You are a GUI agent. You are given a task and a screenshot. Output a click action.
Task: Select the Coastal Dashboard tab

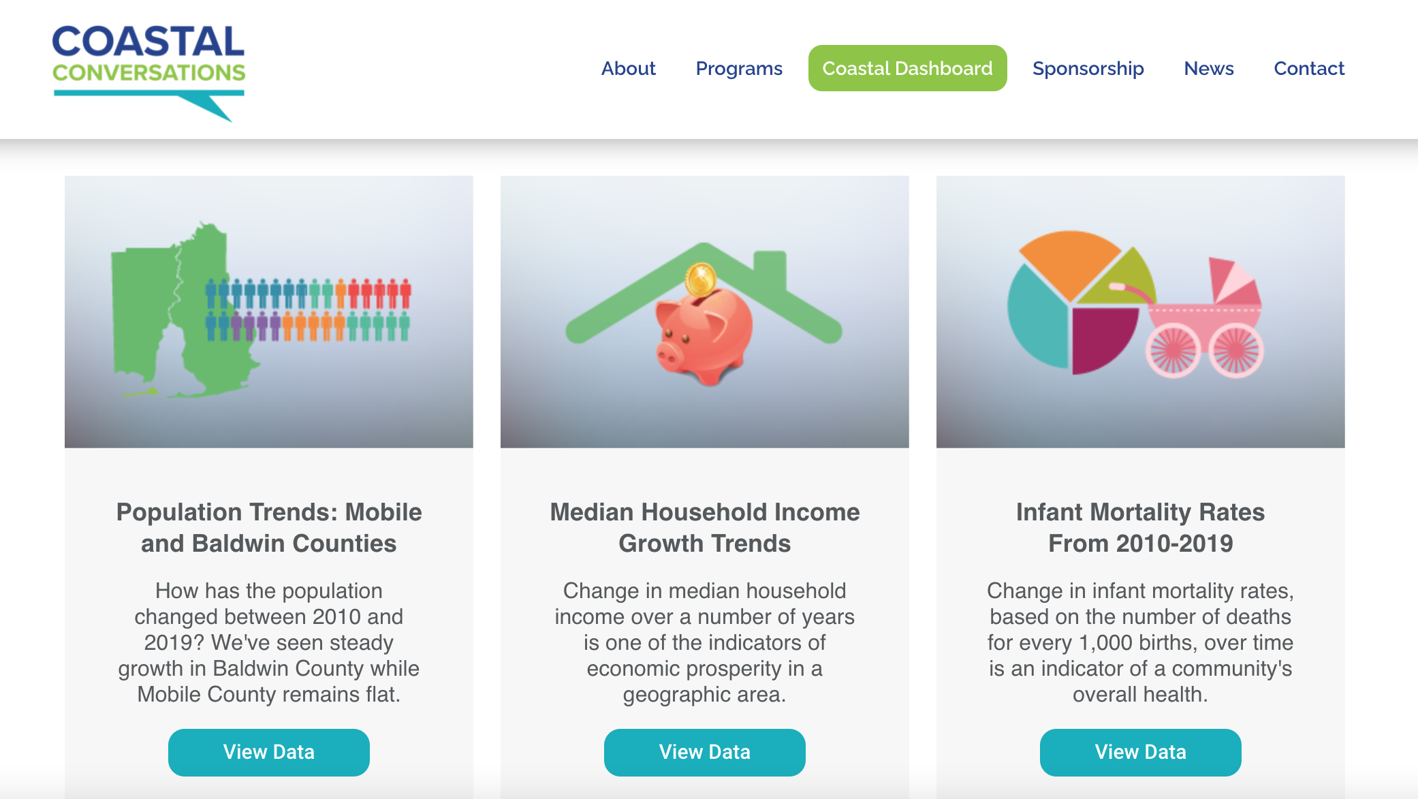point(907,68)
